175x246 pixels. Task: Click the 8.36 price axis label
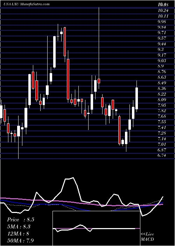point(162,89)
